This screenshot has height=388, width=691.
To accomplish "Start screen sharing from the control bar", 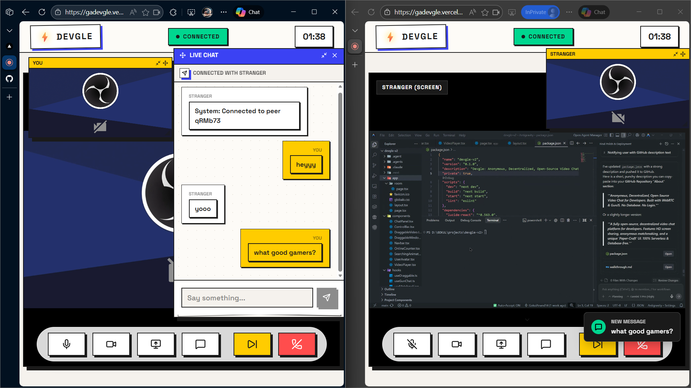I will click(x=156, y=344).
